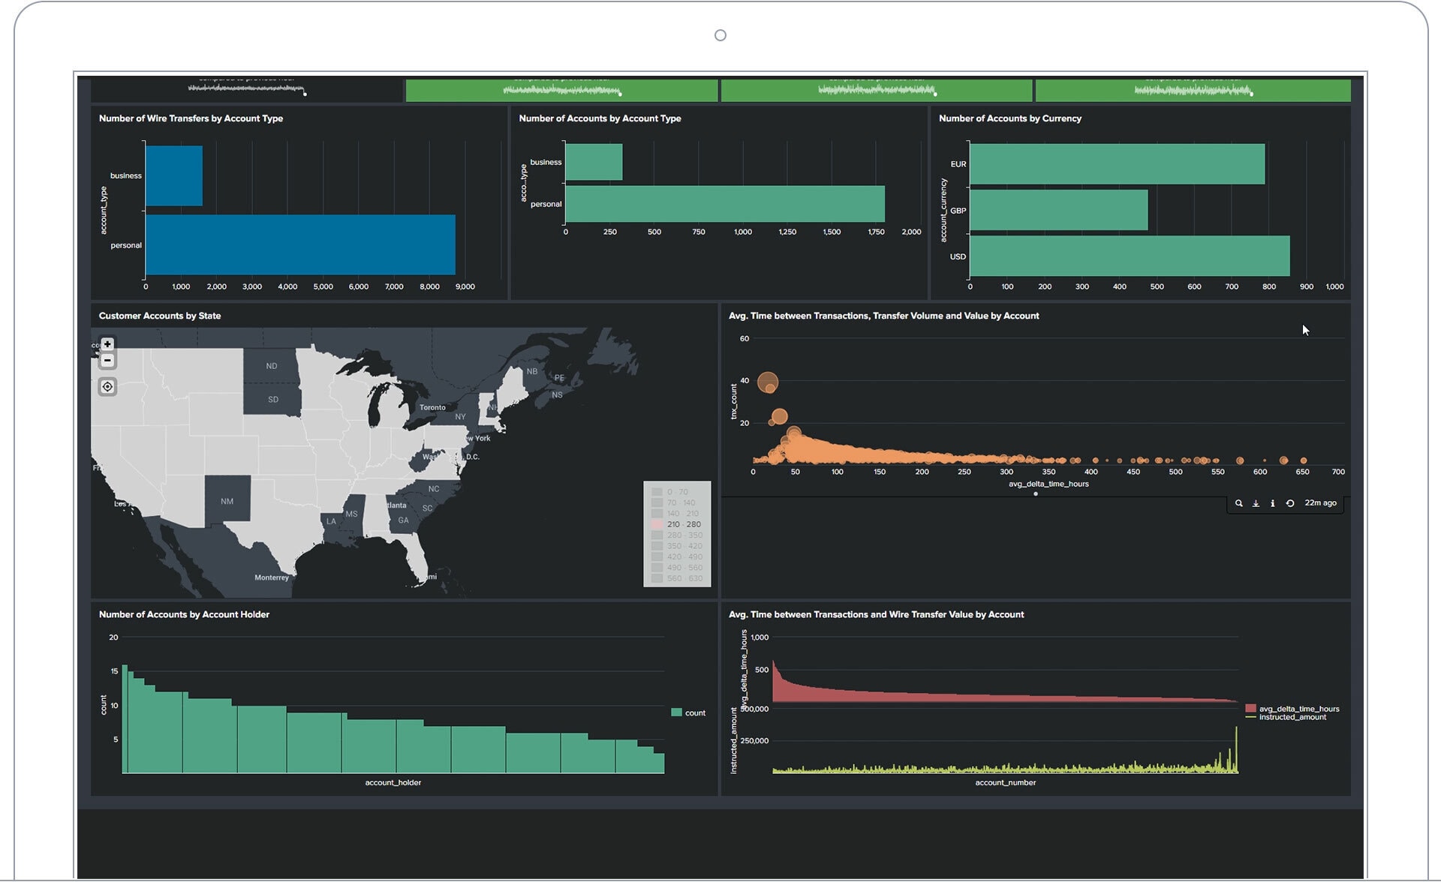Viewport: 1441px width, 882px height.
Task: Click the refresh icon next to '22m ago'
Action: (1290, 503)
